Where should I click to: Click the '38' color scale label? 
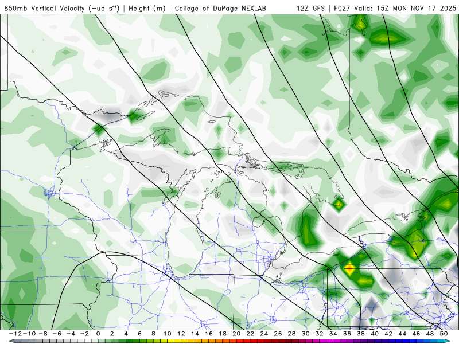[361, 334]
